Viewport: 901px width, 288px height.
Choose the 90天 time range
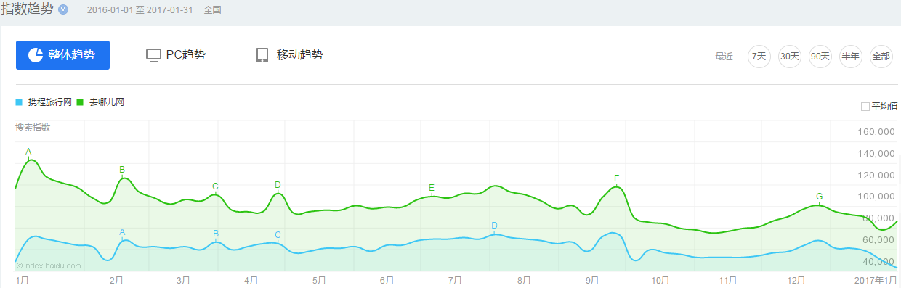820,57
